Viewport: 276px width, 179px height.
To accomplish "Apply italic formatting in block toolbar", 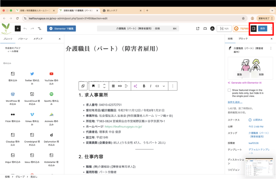I will click(151, 86).
